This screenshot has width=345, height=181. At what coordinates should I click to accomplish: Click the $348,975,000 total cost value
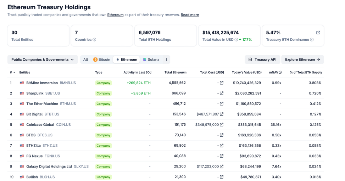point(207,125)
